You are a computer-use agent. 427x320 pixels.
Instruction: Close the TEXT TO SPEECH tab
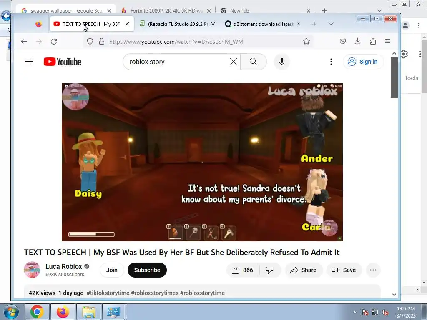pos(127,24)
